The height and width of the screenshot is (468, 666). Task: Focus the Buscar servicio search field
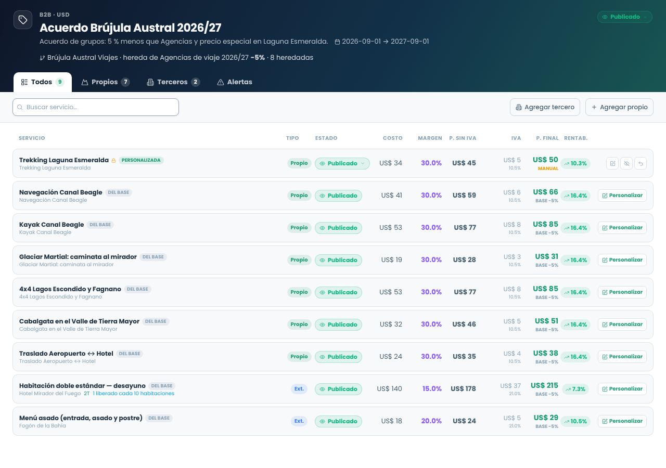[x=96, y=107]
